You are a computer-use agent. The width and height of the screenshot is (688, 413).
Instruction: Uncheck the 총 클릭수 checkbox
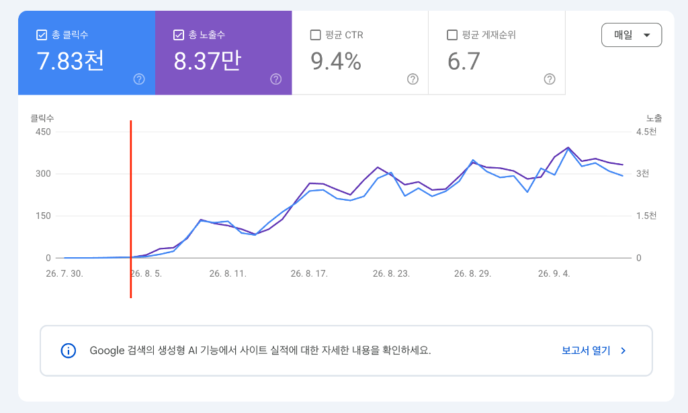pos(42,35)
